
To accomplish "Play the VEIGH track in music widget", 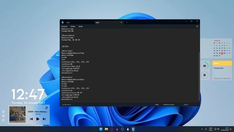I will 38,119.
